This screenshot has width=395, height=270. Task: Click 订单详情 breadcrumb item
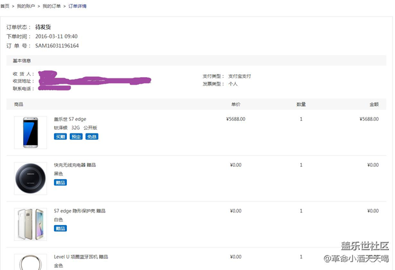[x=77, y=6]
